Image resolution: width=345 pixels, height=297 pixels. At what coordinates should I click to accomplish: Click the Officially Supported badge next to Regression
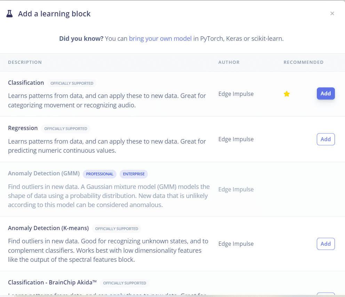66,129
